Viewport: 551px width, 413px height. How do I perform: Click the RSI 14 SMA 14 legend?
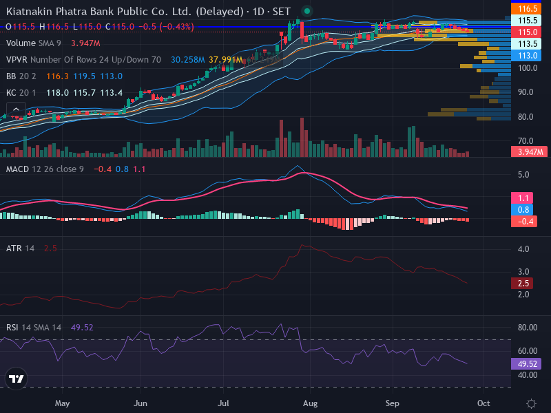(x=33, y=328)
